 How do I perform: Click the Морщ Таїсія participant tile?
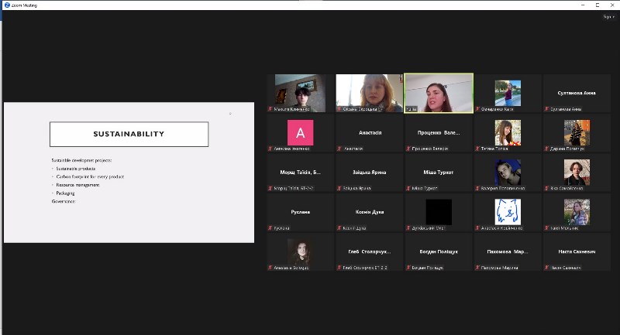[301, 172]
